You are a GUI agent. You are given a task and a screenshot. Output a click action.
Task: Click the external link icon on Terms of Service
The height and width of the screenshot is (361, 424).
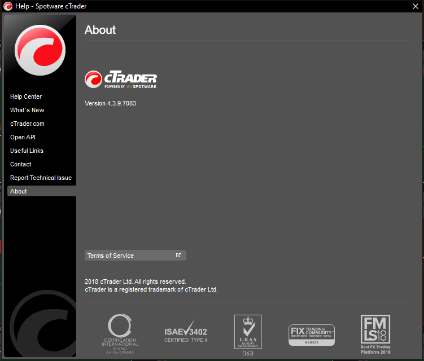(178, 255)
